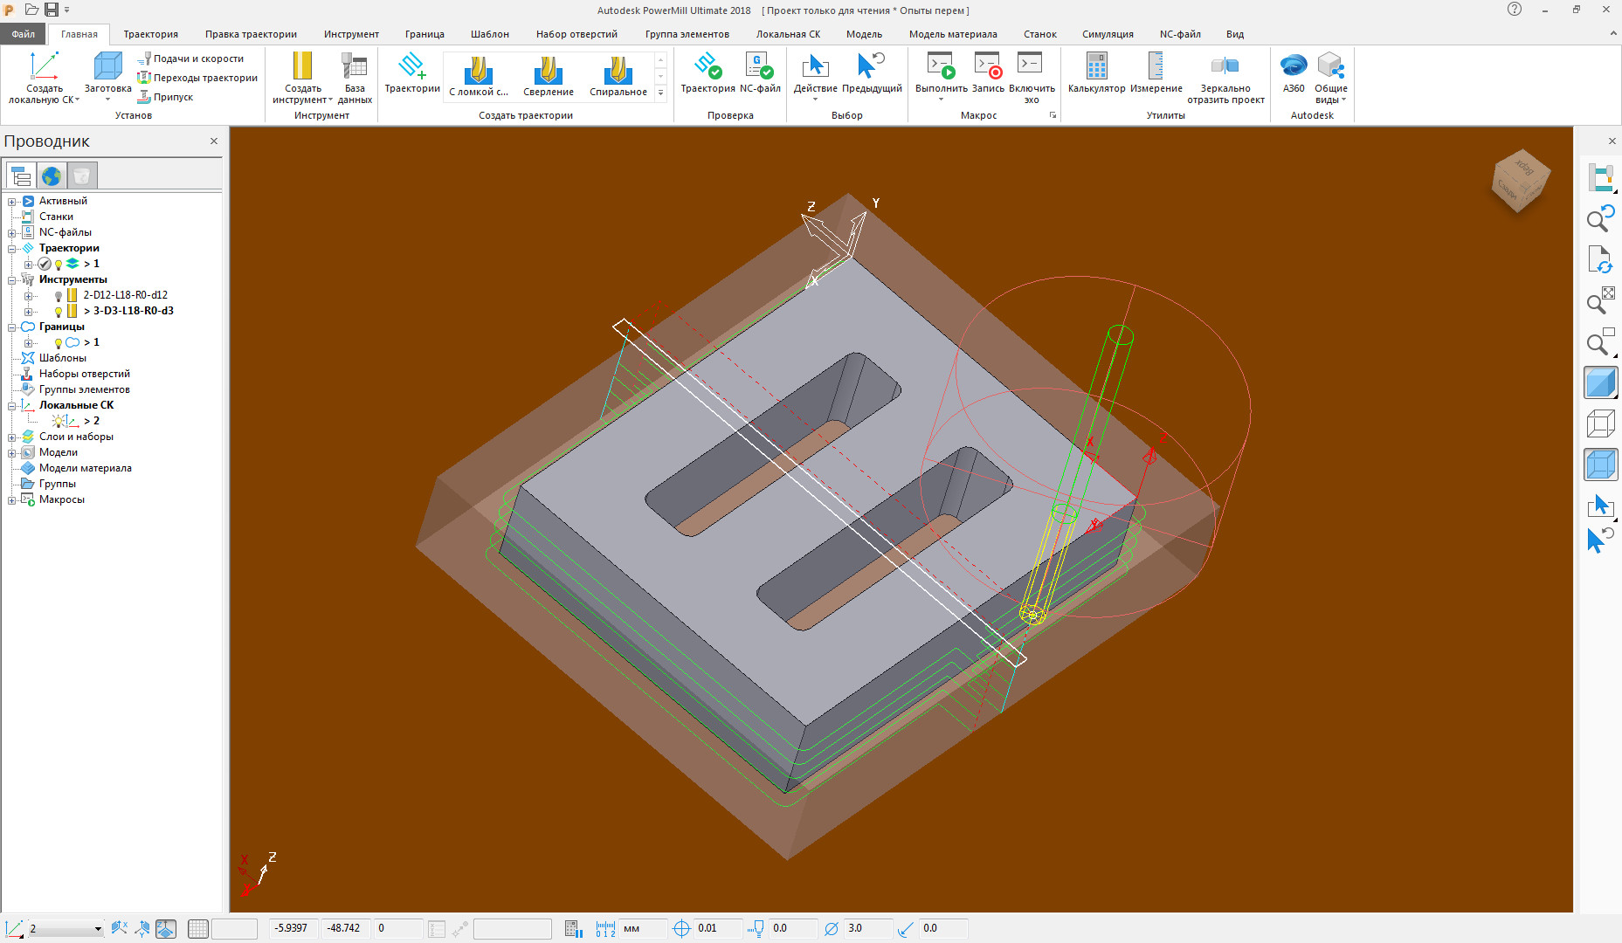Viewport: 1622px width, 943px height.
Task: Select the Спиральное strategy
Action: (618, 76)
